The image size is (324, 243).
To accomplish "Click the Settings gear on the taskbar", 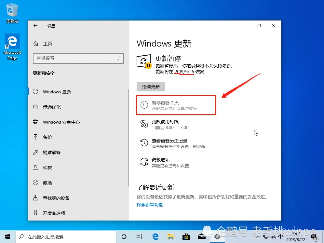I will [217, 237].
